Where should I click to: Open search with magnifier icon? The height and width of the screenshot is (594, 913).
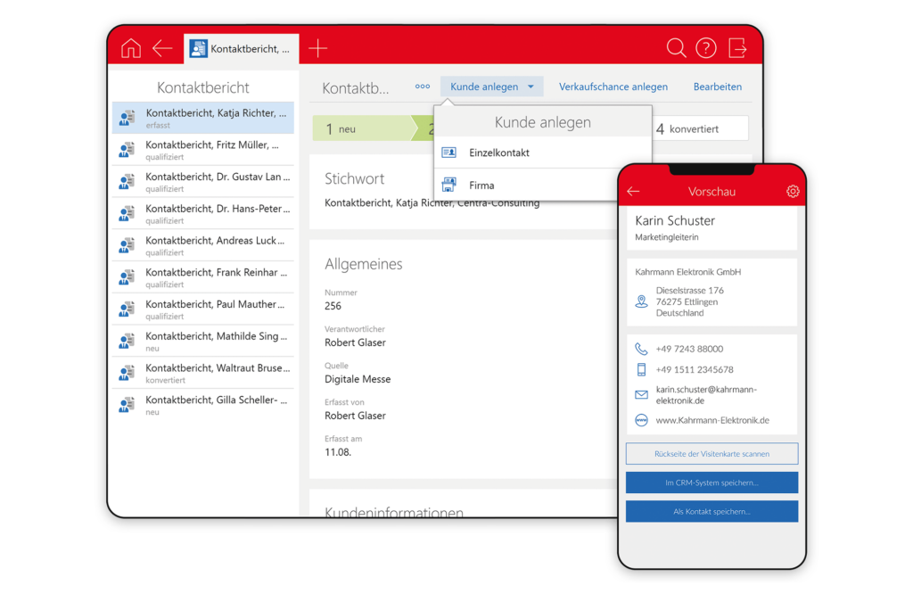(676, 48)
